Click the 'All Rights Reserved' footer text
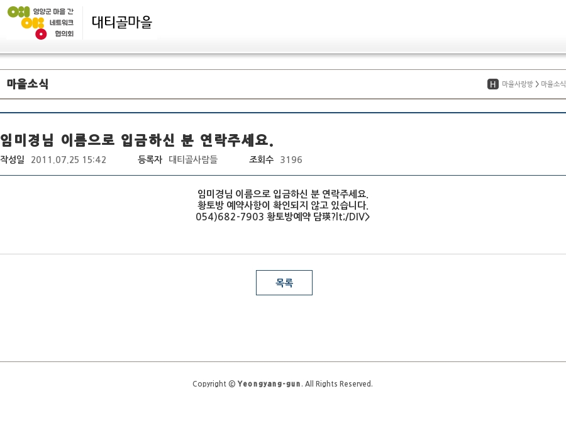The image size is (566, 425). pyautogui.click(x=338, y=384)
